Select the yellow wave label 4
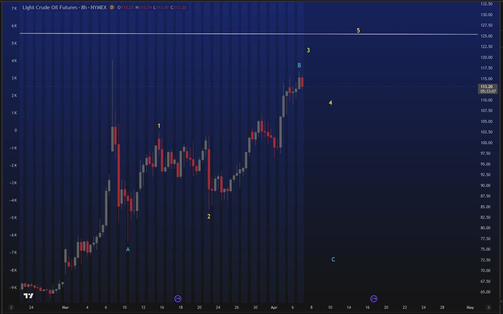This screenshot has height=314, width=503. 330,103
